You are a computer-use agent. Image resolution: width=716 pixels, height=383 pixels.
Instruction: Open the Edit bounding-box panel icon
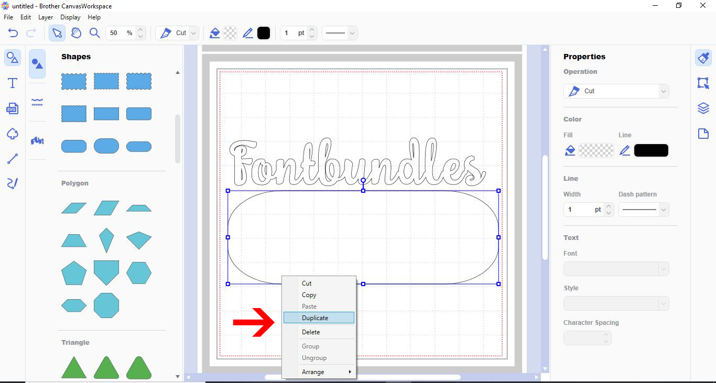click(x=703, y=83)
